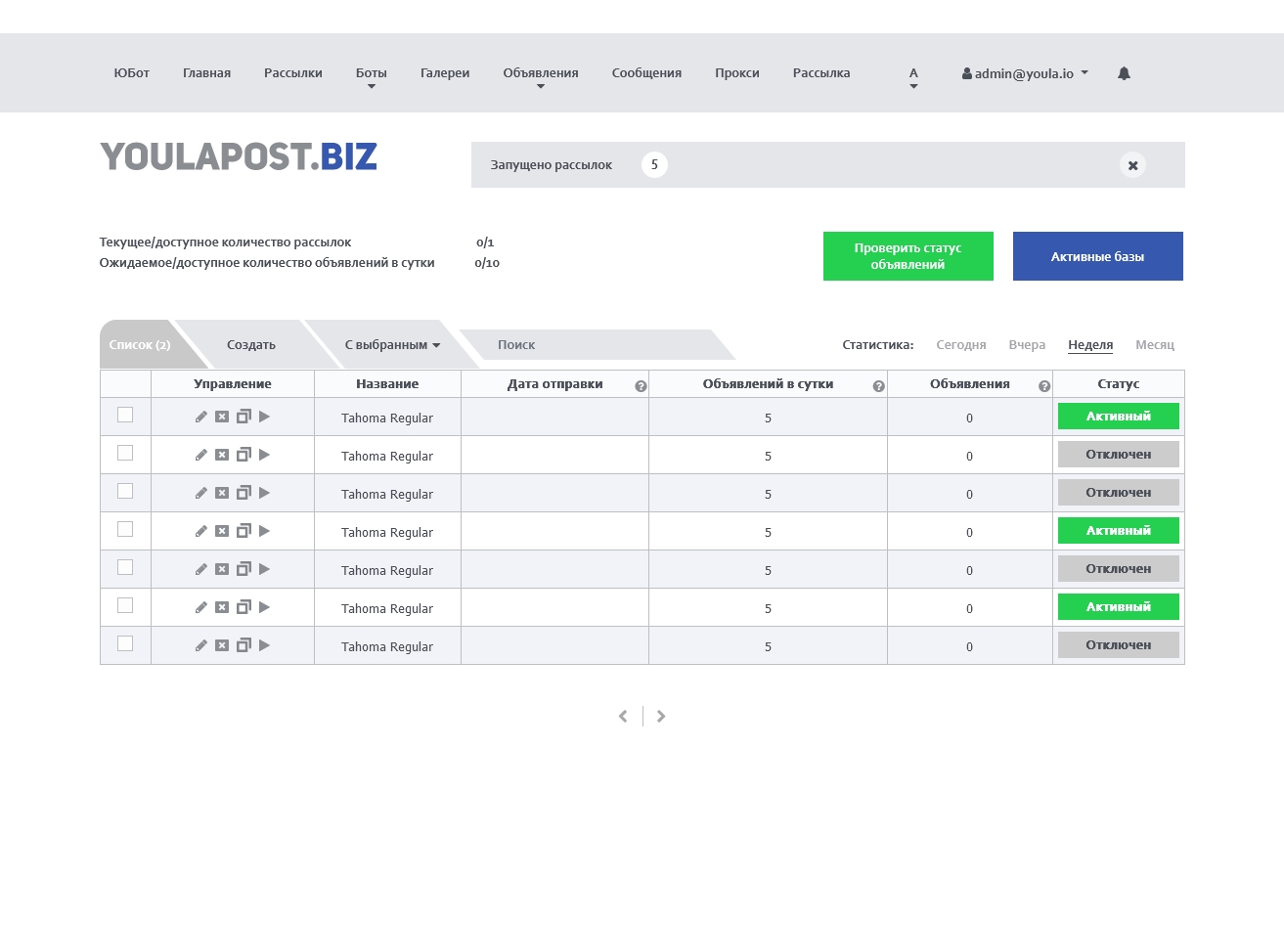Toggle the 'Отключен' status in second row
This screenshot has width=1284, height=925.
click(x=1119, y=455)
